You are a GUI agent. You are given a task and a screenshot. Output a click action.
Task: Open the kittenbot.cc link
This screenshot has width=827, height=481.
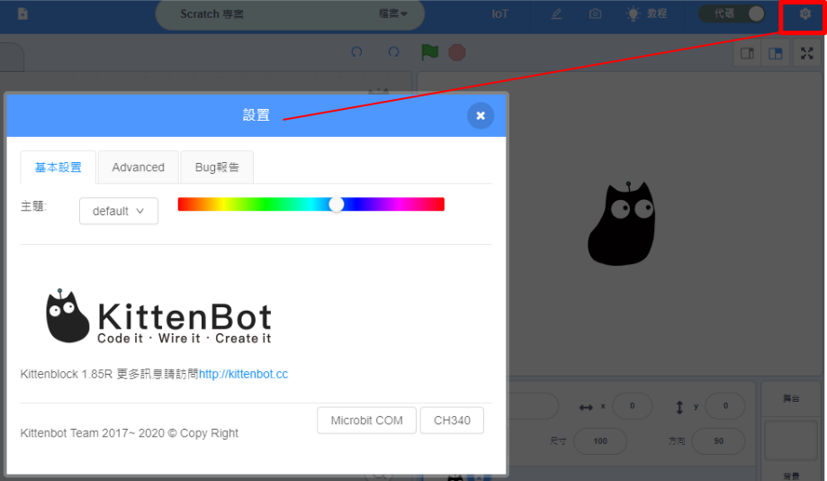click(x=243, y=374)
